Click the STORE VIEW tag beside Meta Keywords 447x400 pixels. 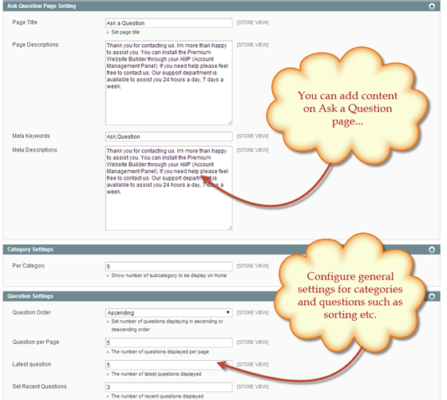click(x=252, y=137)
